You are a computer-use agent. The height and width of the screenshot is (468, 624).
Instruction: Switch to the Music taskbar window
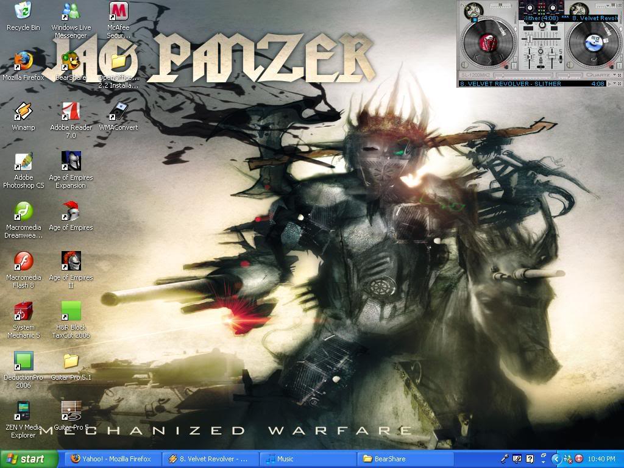coord(308,459)
